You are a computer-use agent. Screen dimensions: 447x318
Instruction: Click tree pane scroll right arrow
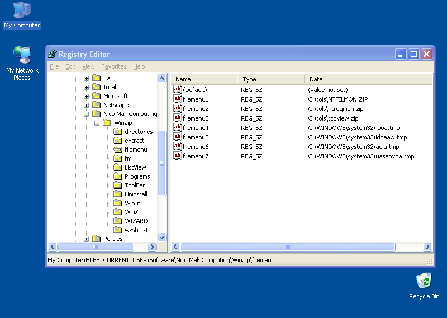152,247
